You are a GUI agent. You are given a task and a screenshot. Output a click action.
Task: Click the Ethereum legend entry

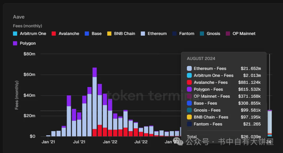click(154, 34)
